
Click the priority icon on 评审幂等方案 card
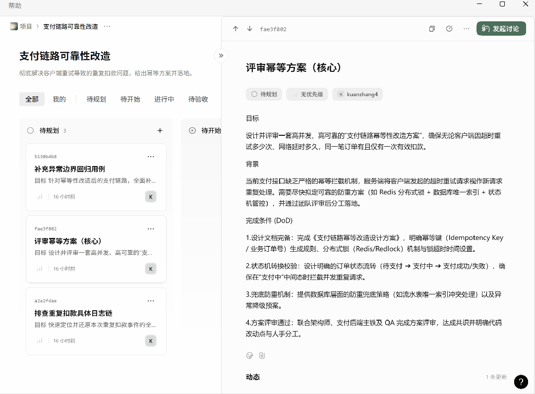point(40,269)
